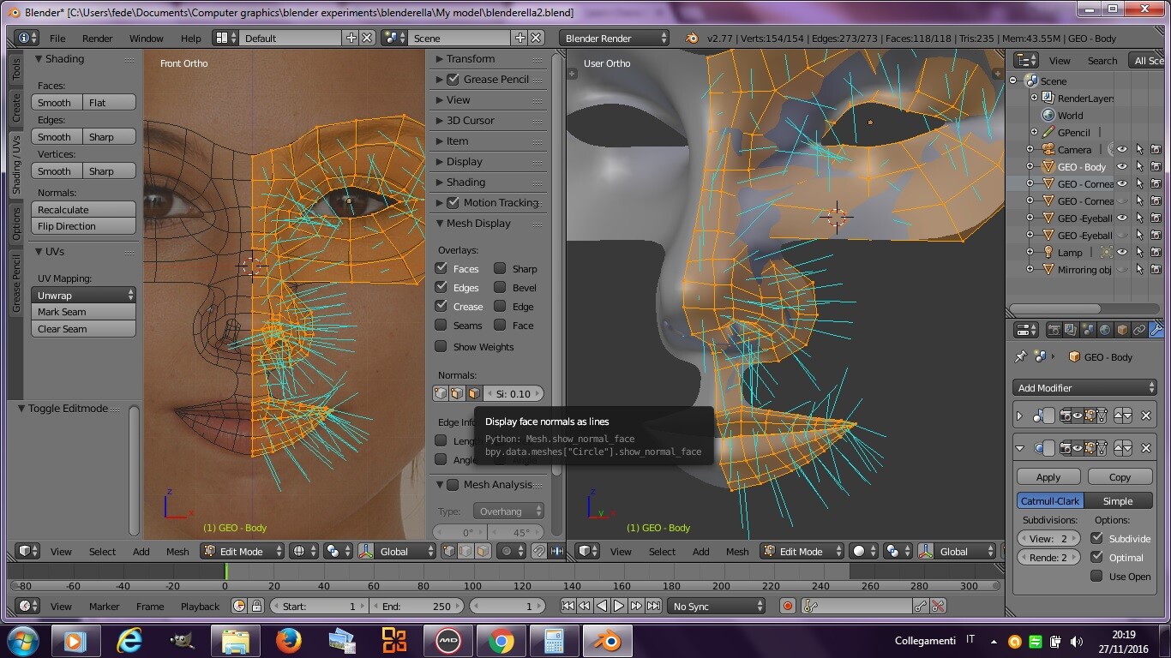Open the left viewport Mesh menu
This screenshot has width=1171, height=658.
coord(177,551)
